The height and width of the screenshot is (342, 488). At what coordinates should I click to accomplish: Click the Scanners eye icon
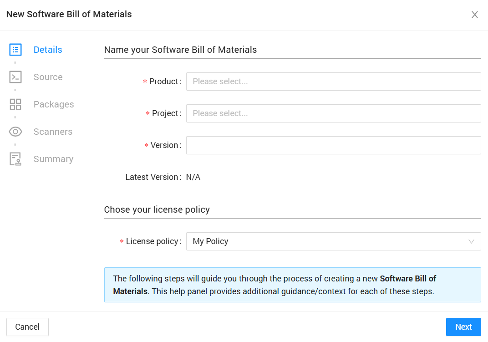tap(15, 132)
